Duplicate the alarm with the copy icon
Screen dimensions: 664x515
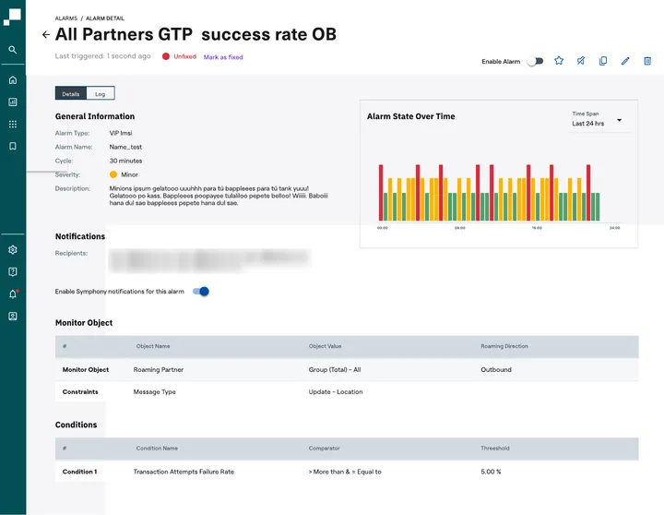(603, 61)
